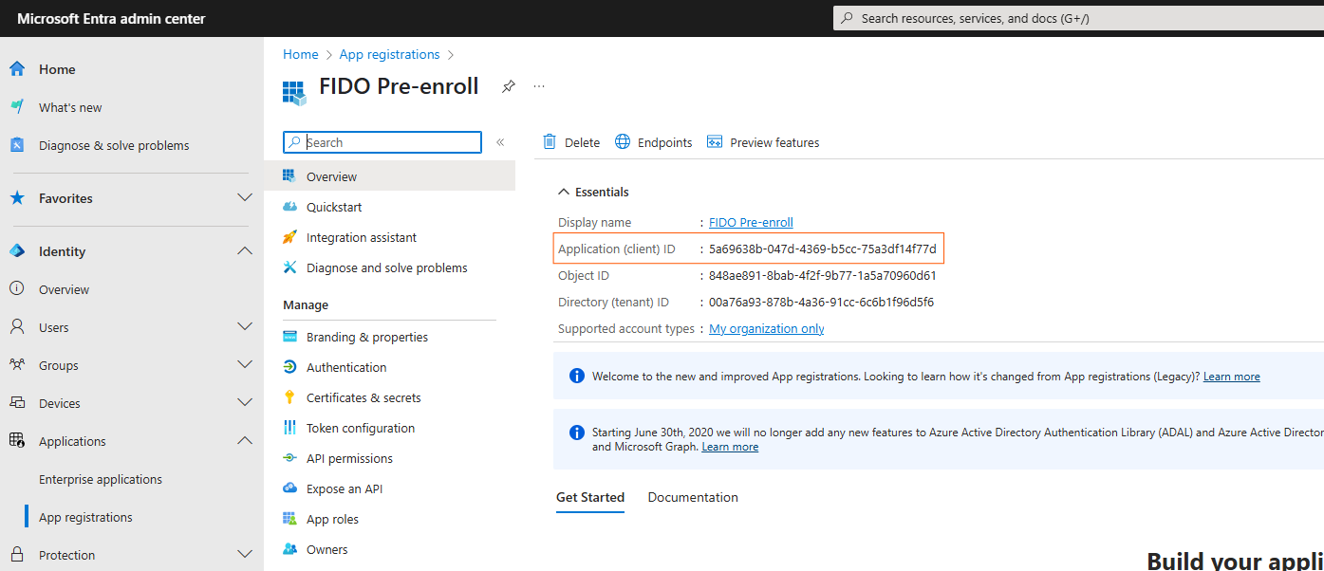The height and width of the screenshot is (571, 1324).
Task: Click the App roles icon
Action: click(289, 519)
